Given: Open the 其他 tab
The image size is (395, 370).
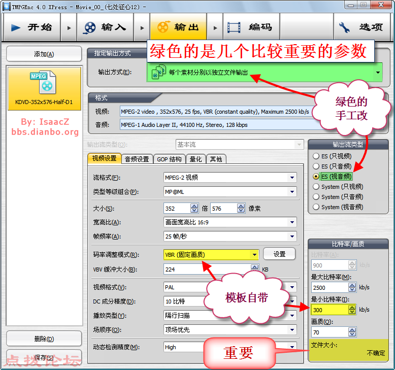Looking at the screenshot, I should 216,159.
